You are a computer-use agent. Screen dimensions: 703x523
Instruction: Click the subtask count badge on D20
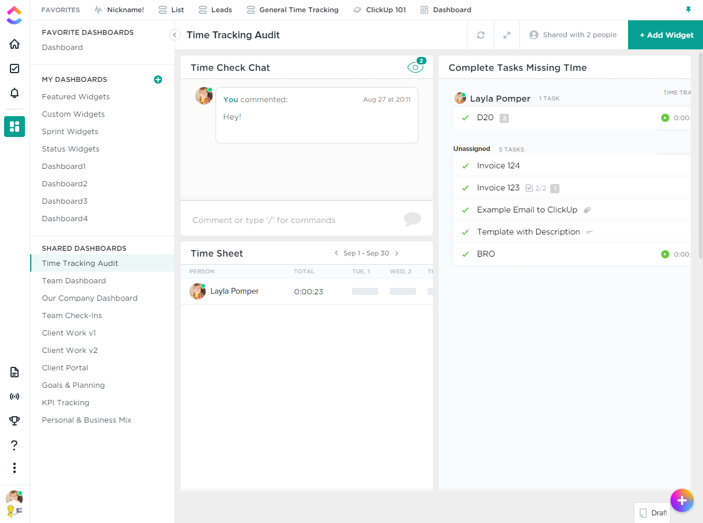click(x=504, y=118)
